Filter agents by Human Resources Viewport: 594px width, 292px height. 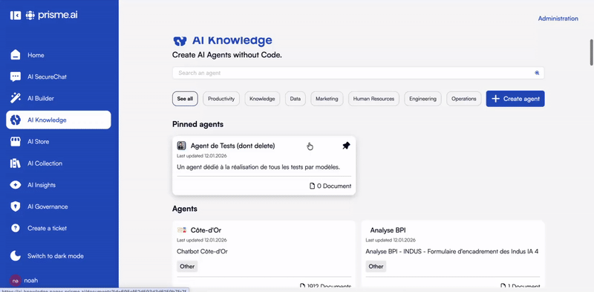(373, 99)
